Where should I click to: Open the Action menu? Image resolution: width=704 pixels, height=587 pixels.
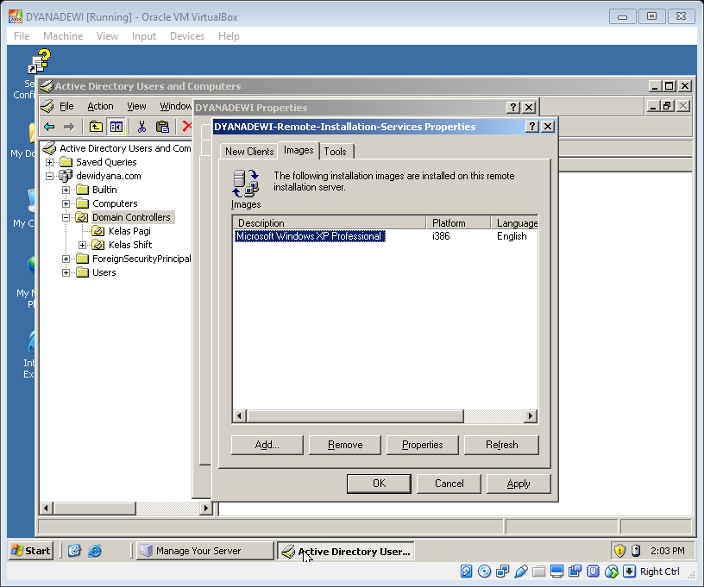point(100,106)
